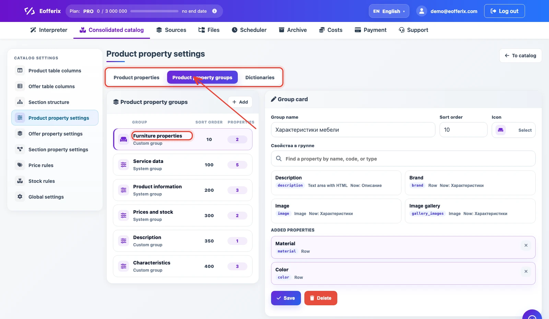Go to Sources in the navigation
Image resolution: width=549 pixels, height=319 pixels.
coord(171,30)
